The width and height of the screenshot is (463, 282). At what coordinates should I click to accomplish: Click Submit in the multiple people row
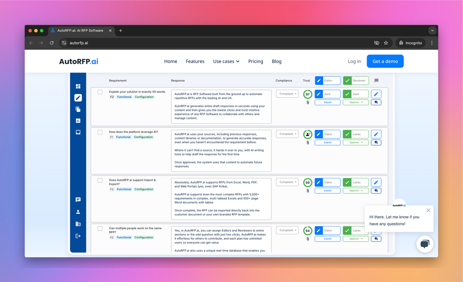click(x=328, y=239)
